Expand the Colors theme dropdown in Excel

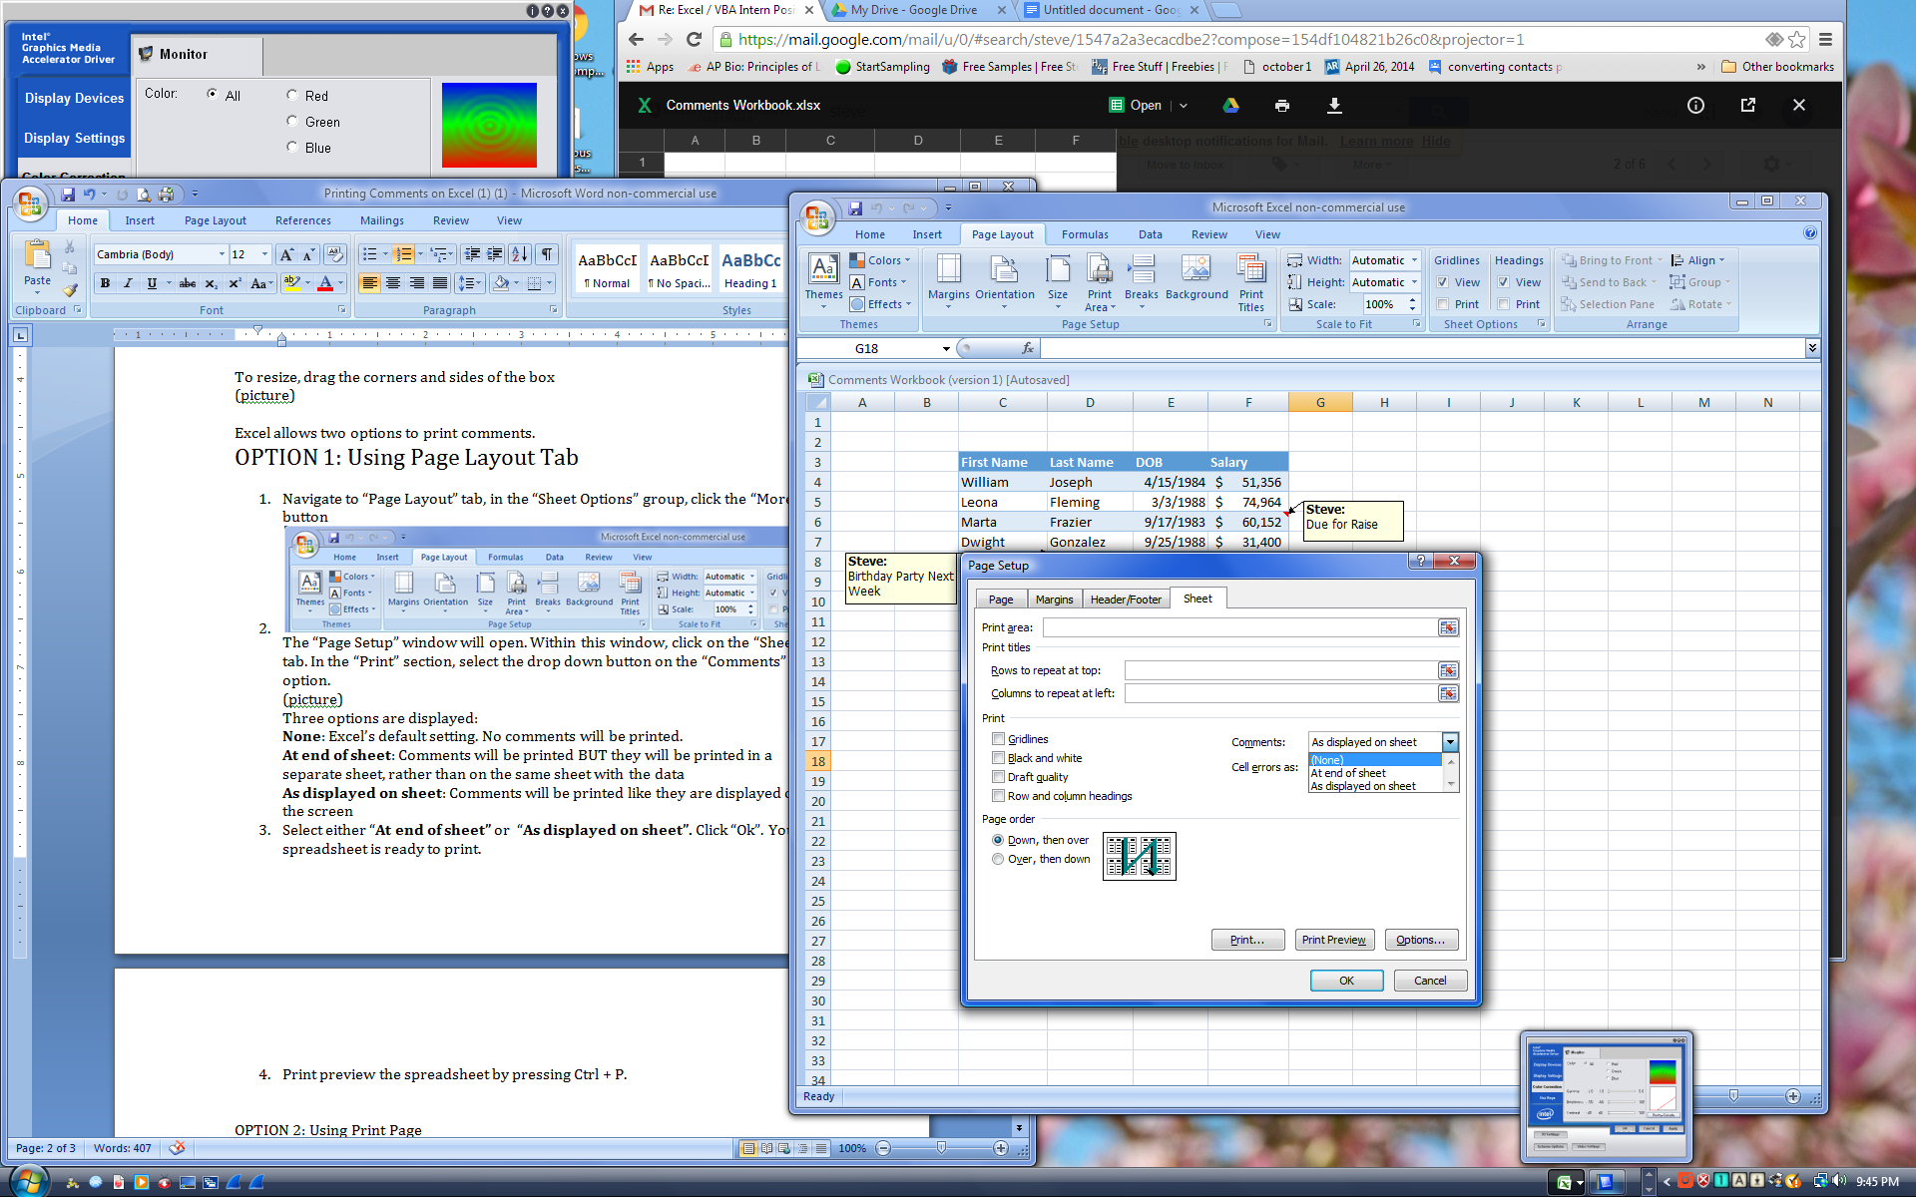pyautogui.click(x=880, y=260)
